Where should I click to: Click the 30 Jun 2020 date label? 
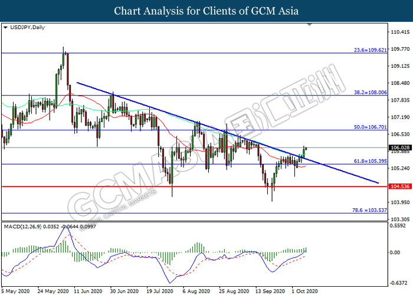pyautogui.click(x=124, y=291)
